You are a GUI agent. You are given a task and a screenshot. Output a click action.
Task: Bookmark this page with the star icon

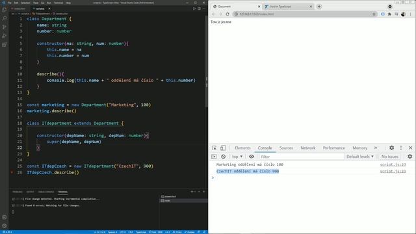tap(374, 14)
